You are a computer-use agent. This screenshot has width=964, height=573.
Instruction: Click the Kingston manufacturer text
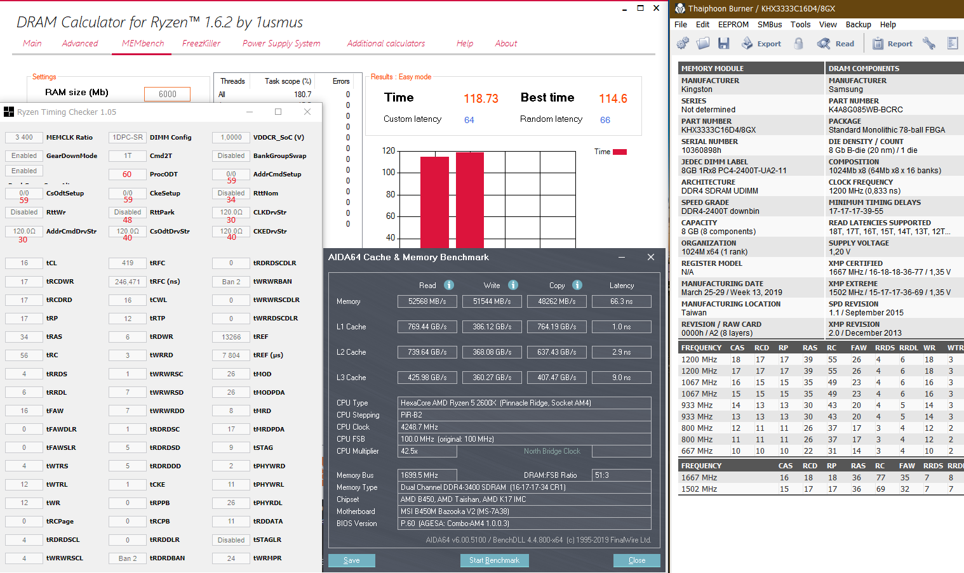click(697, 89)
